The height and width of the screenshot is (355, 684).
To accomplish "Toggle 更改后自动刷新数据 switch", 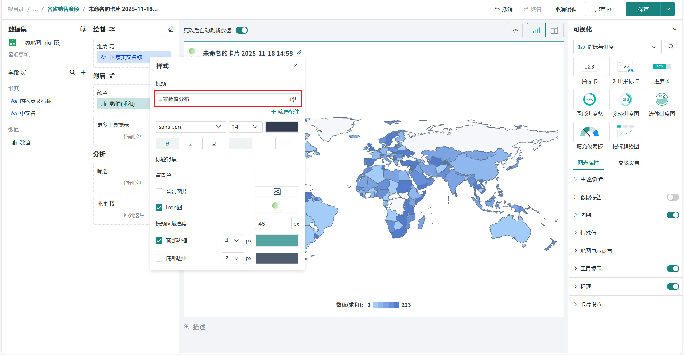I will 242,30.
